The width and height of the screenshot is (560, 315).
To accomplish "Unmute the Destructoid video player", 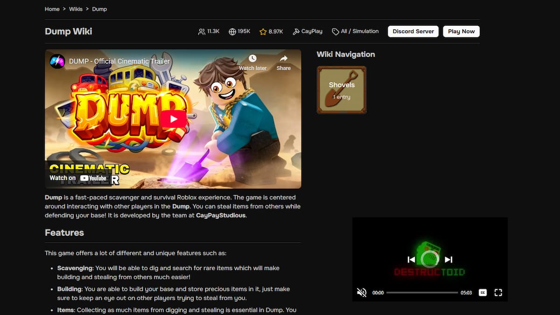I will click(362, 293).
